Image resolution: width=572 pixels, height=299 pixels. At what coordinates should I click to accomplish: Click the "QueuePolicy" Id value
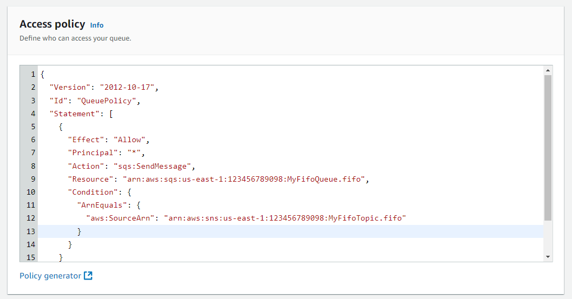107,101
